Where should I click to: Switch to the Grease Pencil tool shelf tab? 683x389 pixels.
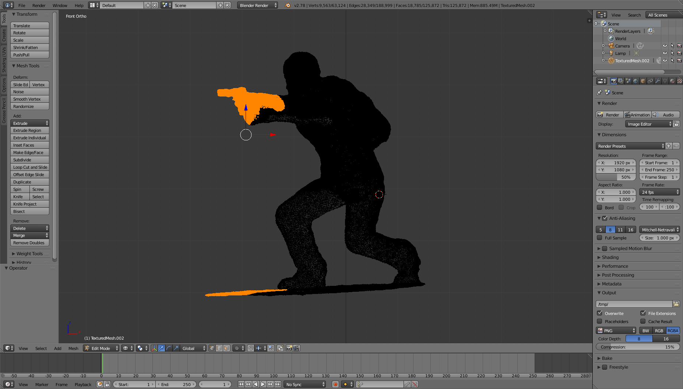(4, 110)
